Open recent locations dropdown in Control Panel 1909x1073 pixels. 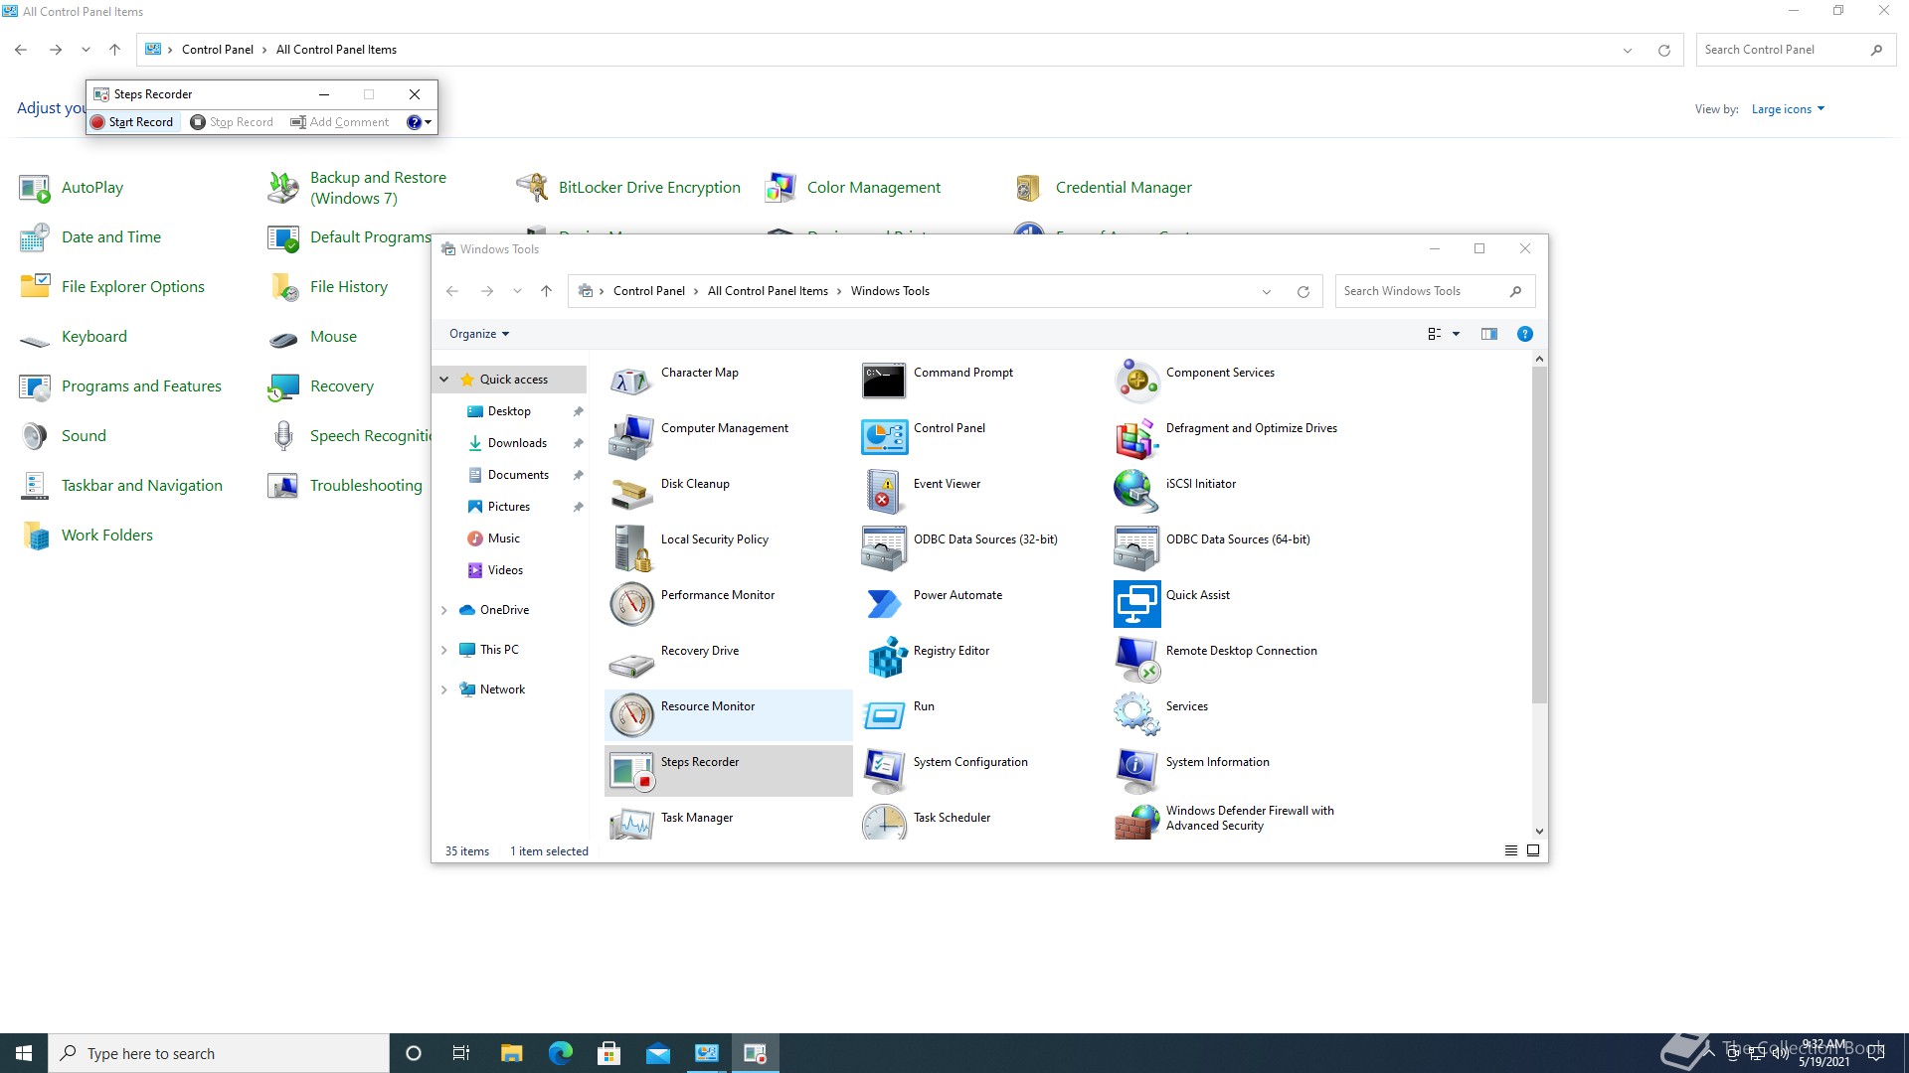click(x=86, y=50)
